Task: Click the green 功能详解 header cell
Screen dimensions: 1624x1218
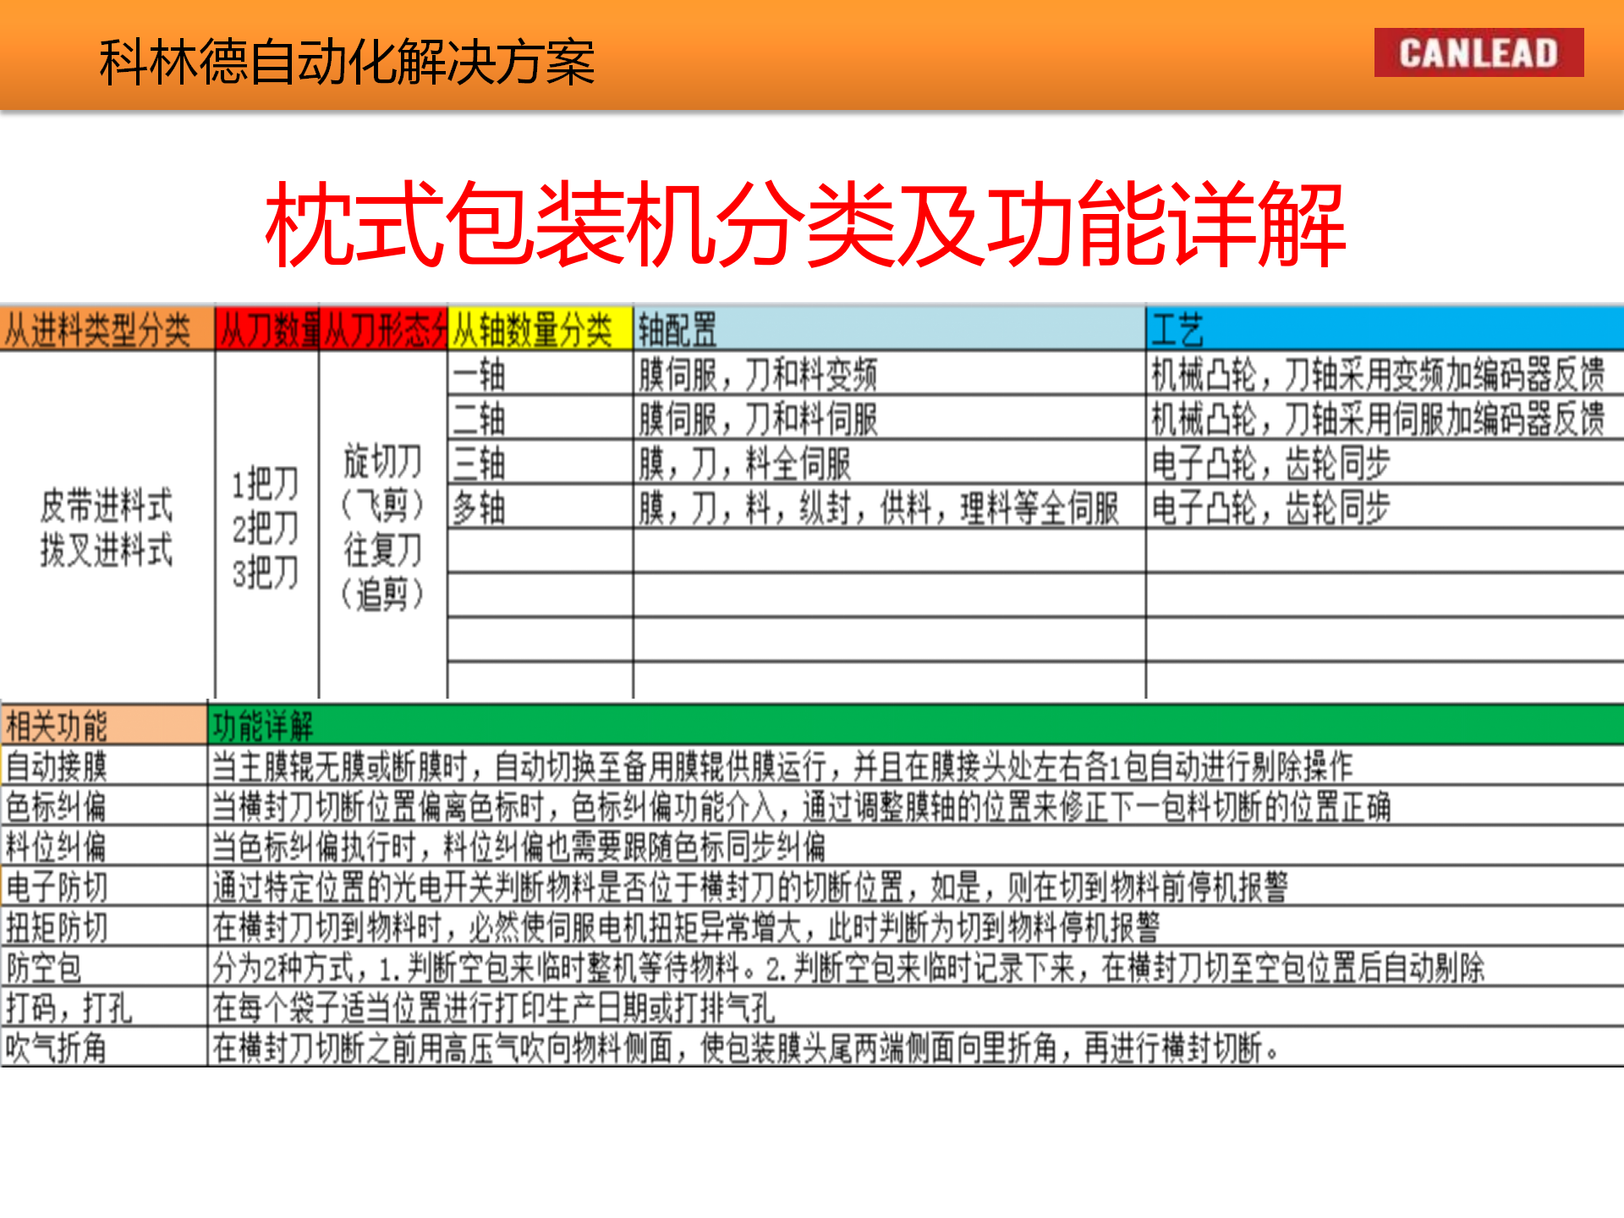Action: (916, 725)
